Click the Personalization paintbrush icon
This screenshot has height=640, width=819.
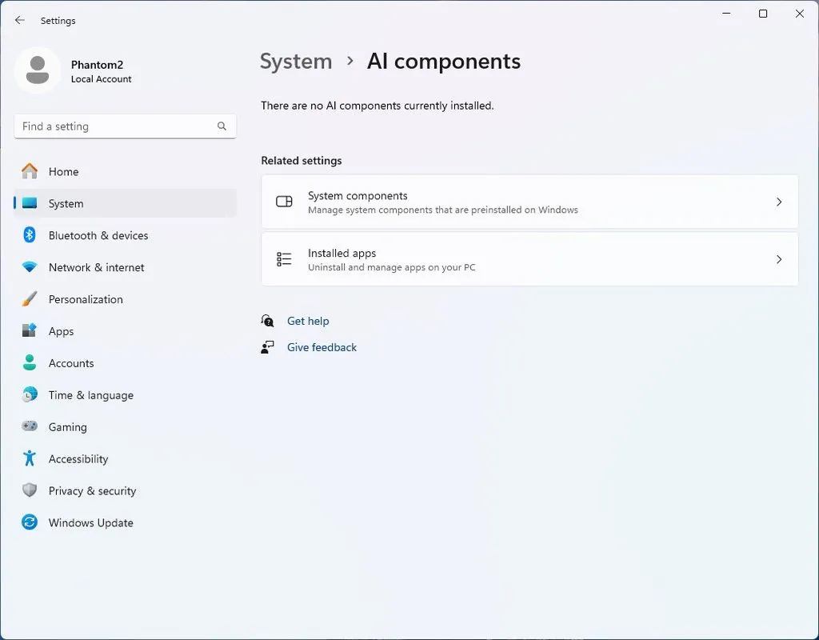pos(30,299)
